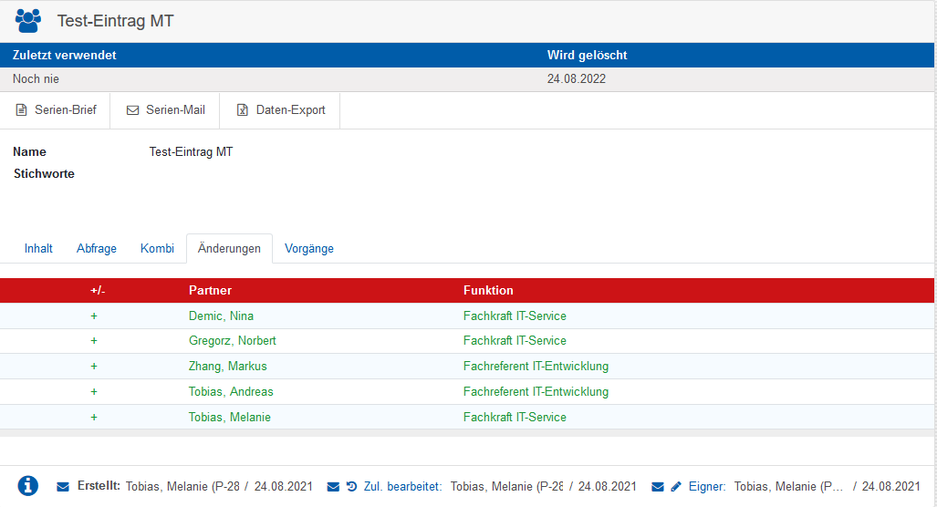Click the envelope icon next to Erstellt
The height and width of the screenshot is (507, 937).
click(63, 487)
